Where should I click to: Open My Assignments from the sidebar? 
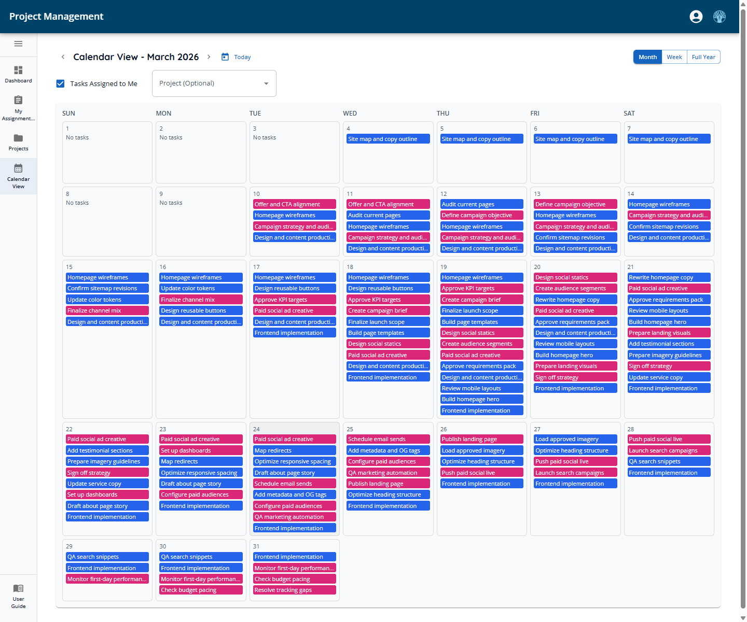click(18, 108)
